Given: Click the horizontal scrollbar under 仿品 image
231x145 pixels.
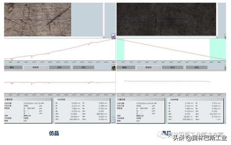Looking at the screenshot, I should [54, 37].
